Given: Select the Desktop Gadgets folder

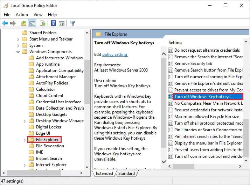Looking at the screenshot, I should click(x=52, y=114).
